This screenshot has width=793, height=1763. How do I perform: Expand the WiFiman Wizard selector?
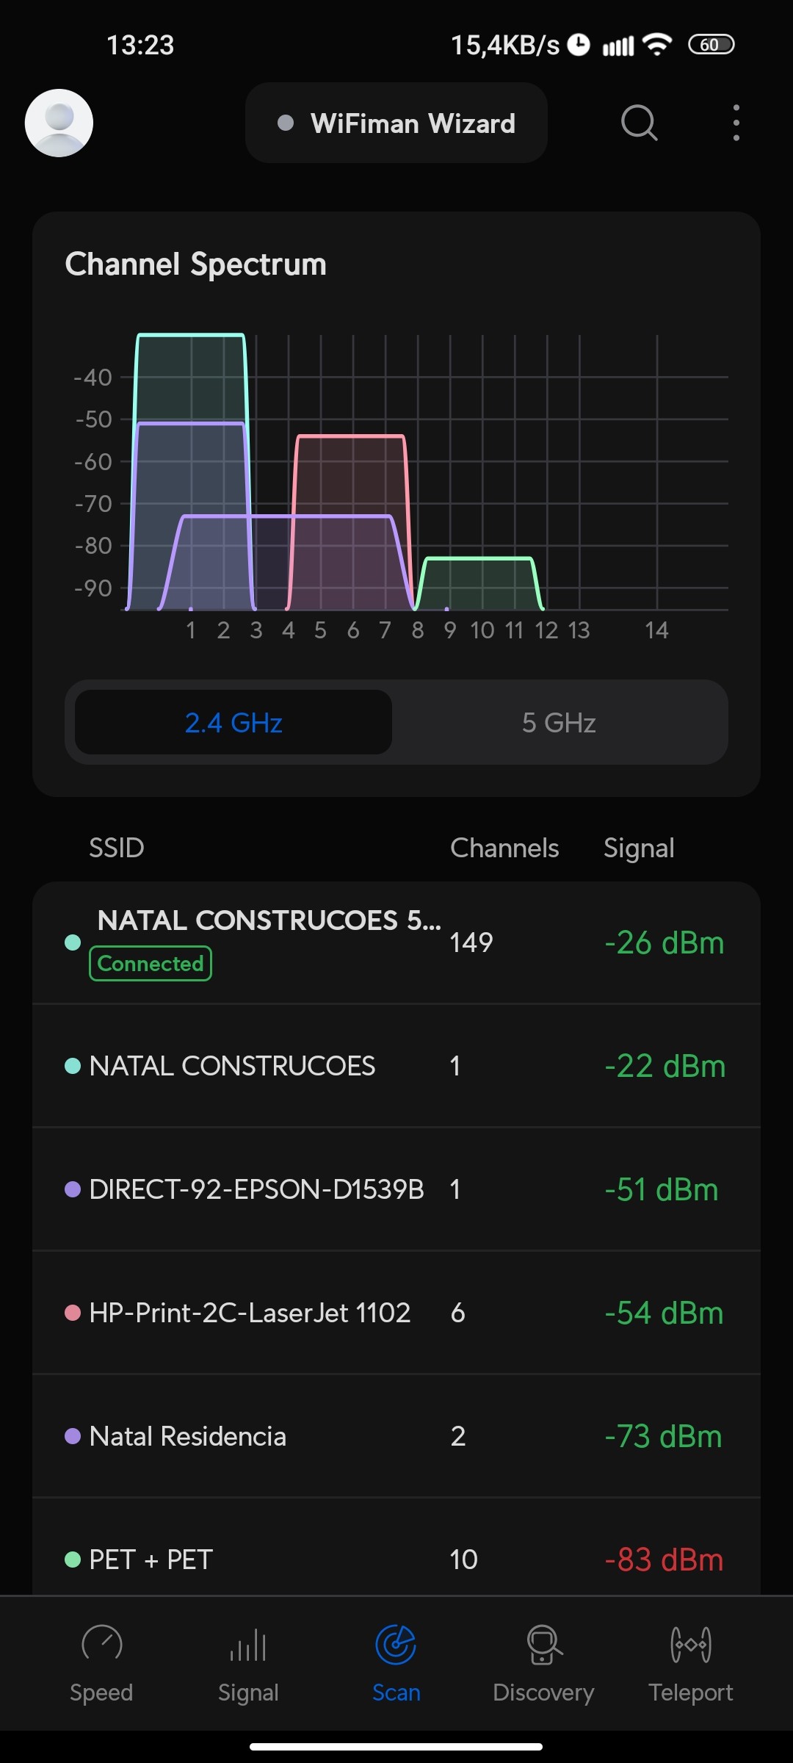coord(396,123)
